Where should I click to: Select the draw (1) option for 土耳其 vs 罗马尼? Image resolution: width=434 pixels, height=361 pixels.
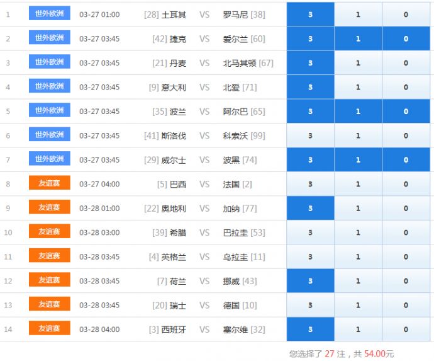click(x=358, y=14)
